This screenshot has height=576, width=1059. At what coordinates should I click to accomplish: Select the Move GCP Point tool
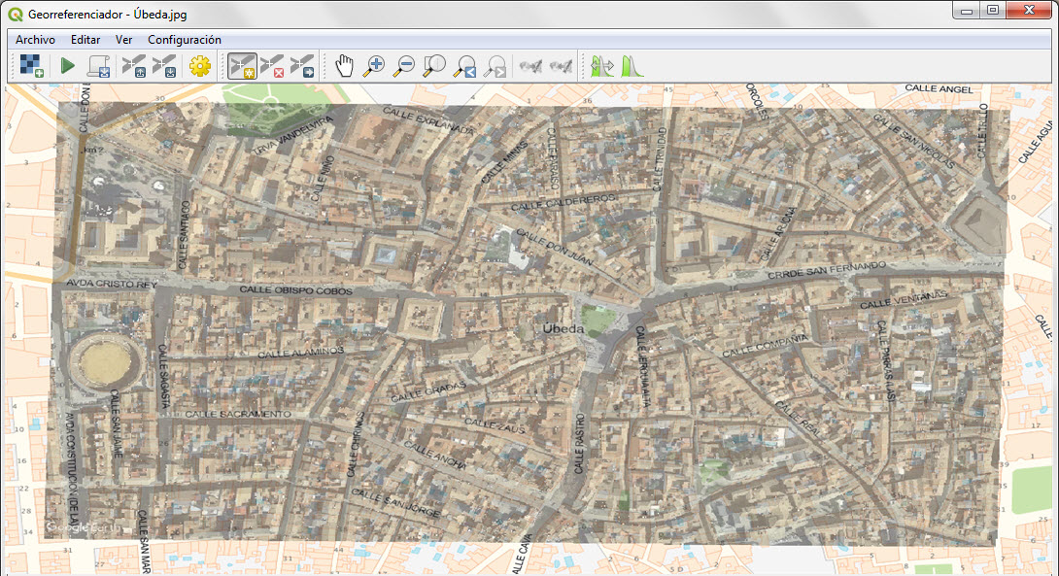pos(302,66)
